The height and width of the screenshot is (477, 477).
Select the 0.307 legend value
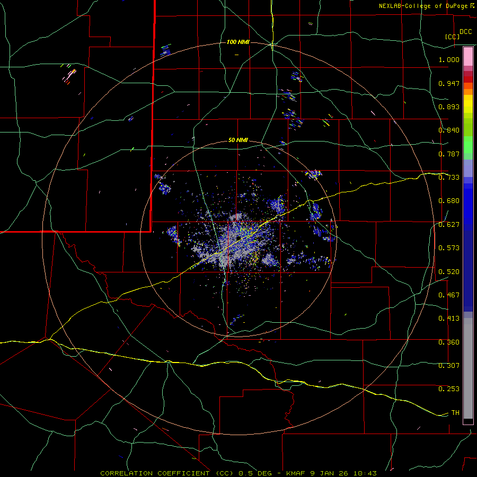(449, 366)
